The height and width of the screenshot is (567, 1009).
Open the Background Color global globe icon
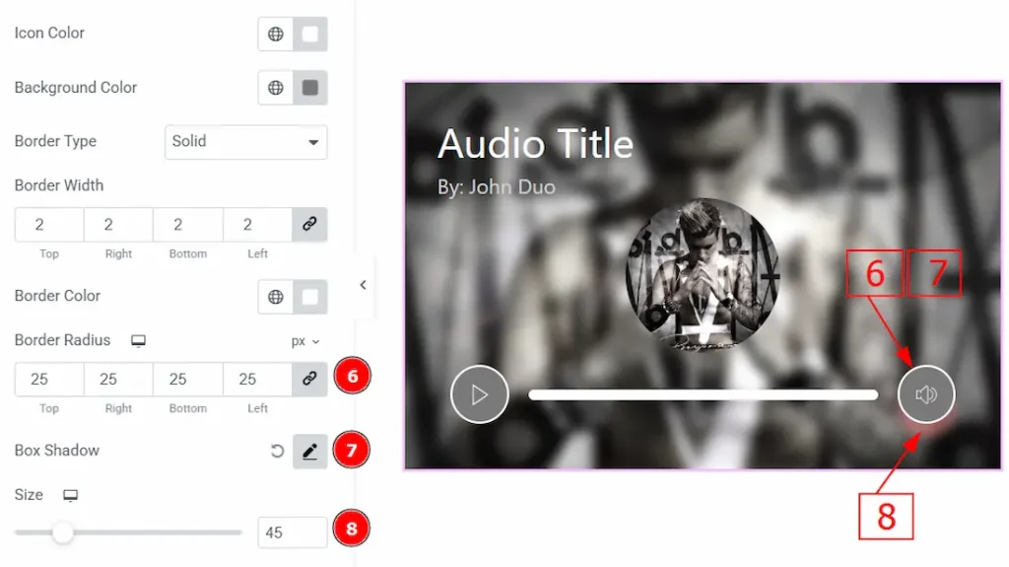pos(276,88)
